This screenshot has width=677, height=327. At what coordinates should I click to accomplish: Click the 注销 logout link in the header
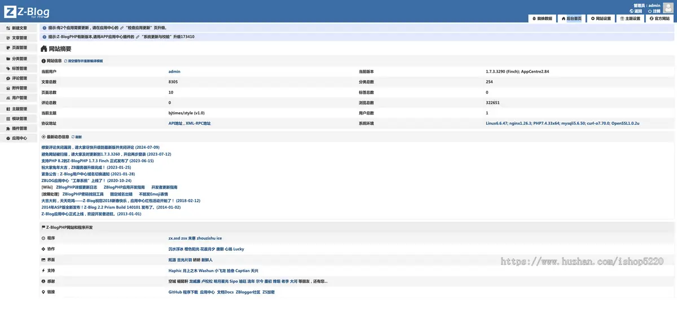[654, 11]
